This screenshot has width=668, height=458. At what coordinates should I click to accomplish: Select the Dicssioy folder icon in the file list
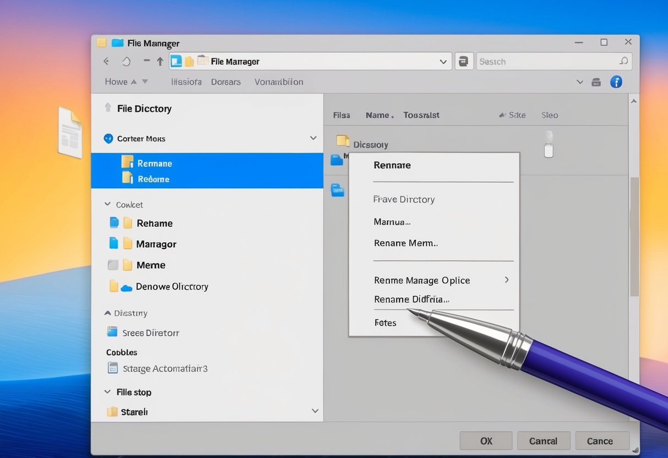tap(344, 141)
